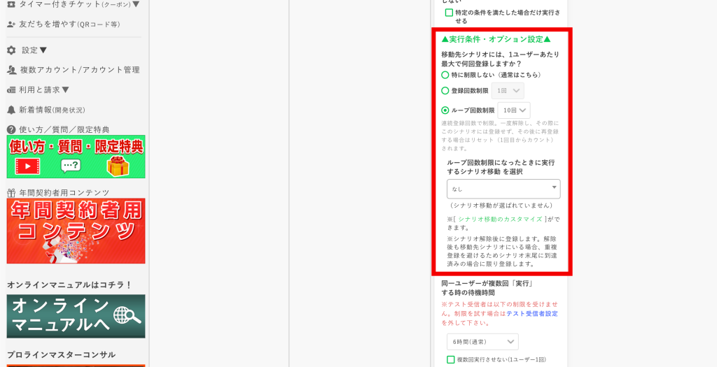Check 特定の条件を満たした場合だけ実行させる

[449, 13]
